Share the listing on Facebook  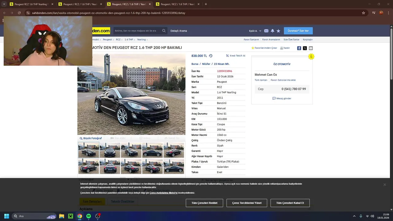[299, 48]
